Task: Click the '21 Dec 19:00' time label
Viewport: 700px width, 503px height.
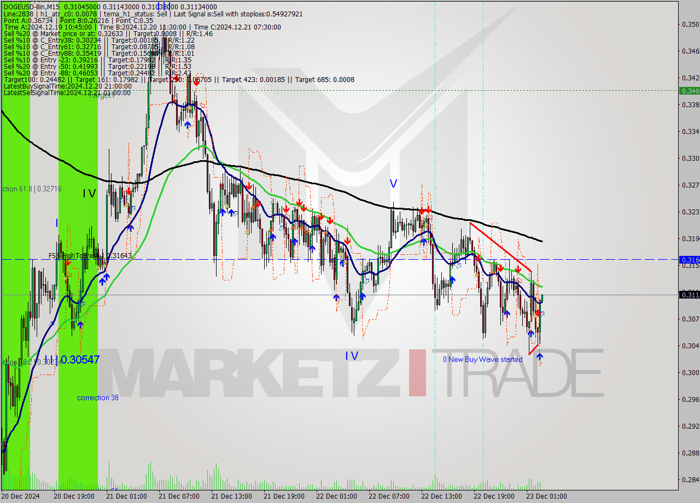Action: [x=283, y=496]
